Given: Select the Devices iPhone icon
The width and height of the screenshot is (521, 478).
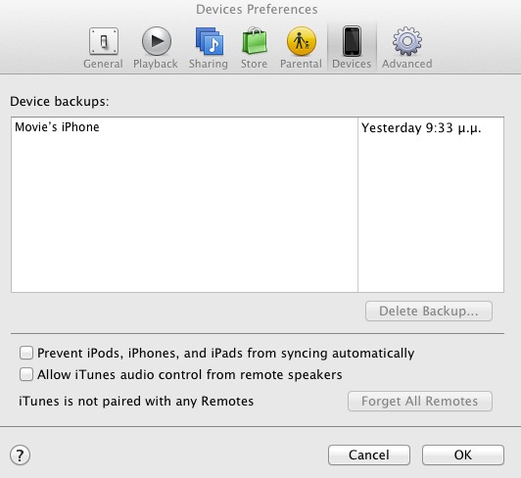Looking at the screenshot, I should pyautogui.click(x=352, y=41).
